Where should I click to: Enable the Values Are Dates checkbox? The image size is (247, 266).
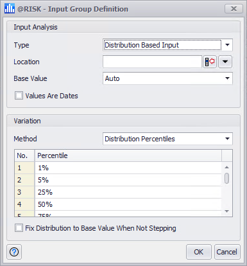pos(19,96)
